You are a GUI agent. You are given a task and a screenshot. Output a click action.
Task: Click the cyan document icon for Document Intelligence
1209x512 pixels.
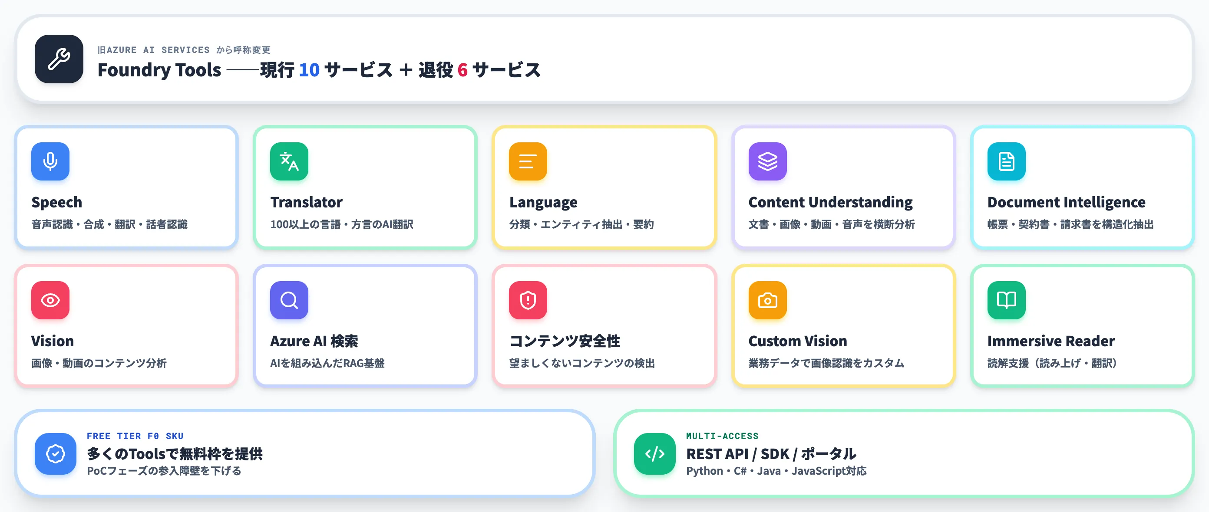click(1006, 161)
